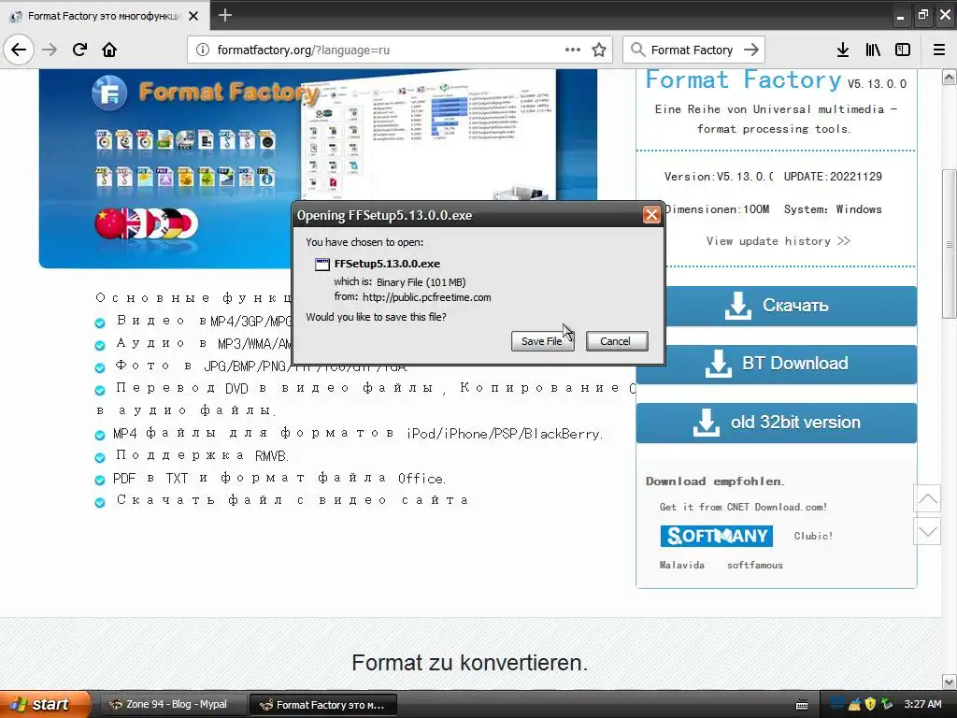Click Save File in the dialog

[x=542, y=341]
